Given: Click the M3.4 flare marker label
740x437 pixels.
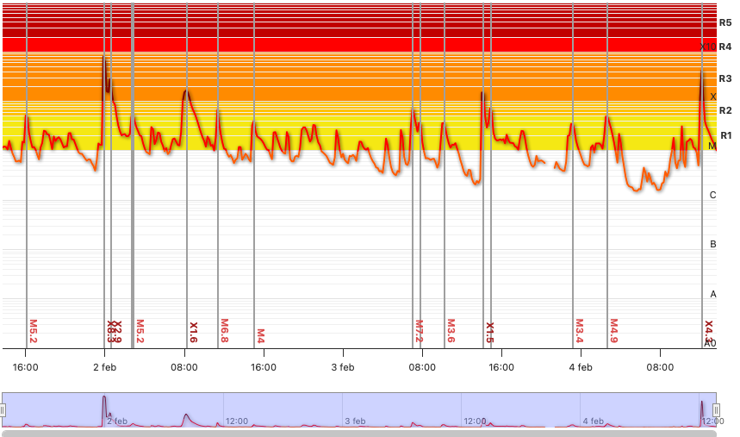Looking at the screenshot, I should [580, 331].
